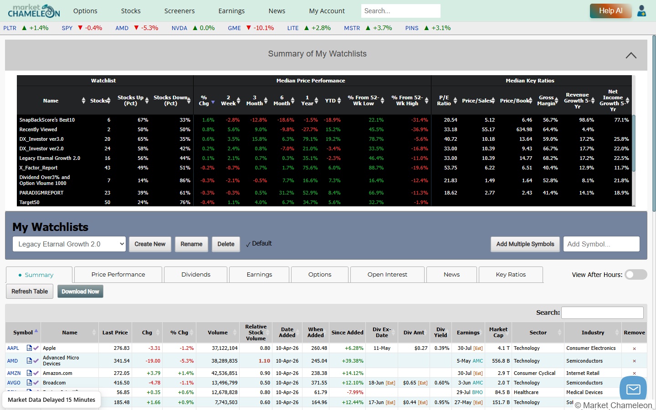The width and height of the screenshot is (656, 410).
Task: Sort watchlist table by Last Price
Action: click(x=115, y=333)
